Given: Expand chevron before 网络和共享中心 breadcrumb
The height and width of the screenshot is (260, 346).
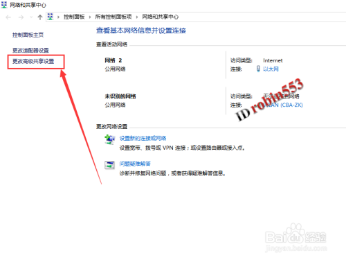Looking at the screenshot, I should click(137, 17).
